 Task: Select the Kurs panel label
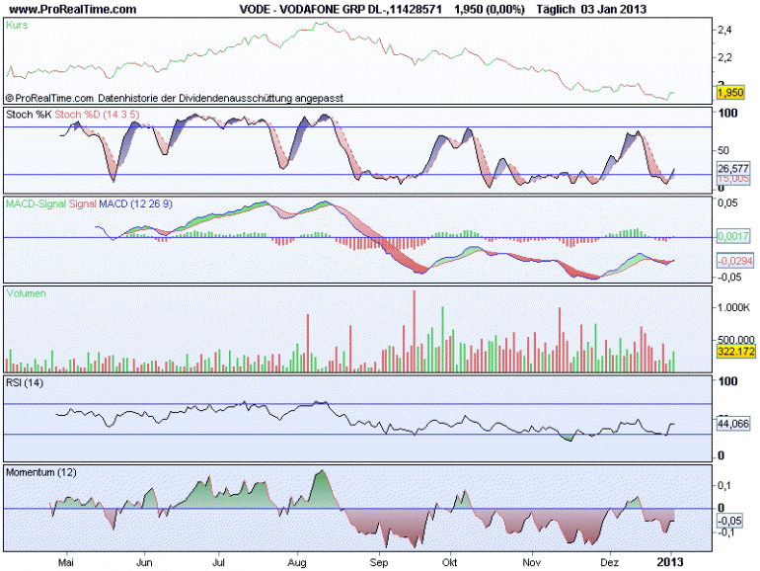(17, 26)
